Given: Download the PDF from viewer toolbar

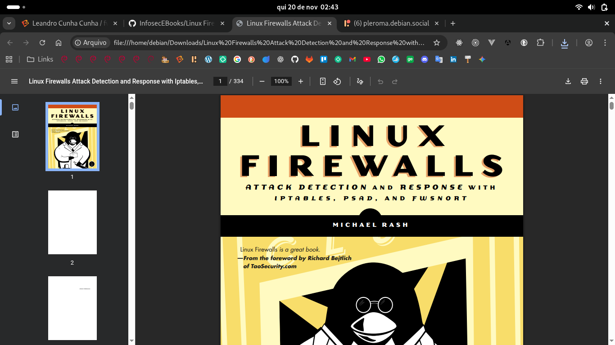Looking at the screenshot, I should click(x=568, y=81).
